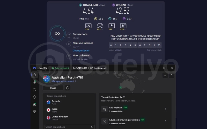Rate recommendation score 3
The image size is (207, 129).
tap(125, 45)
